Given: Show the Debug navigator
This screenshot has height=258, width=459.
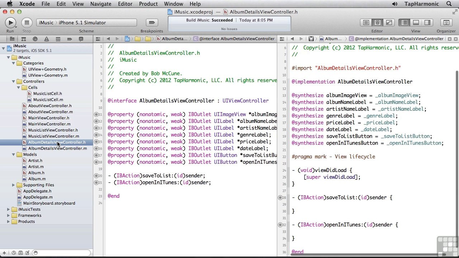Looking at the screenshot, I should (58, 39).
